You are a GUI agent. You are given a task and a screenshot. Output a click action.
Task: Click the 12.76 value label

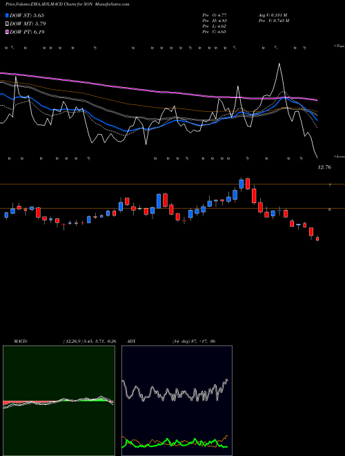pyautogui.click(x=324, y=167)
